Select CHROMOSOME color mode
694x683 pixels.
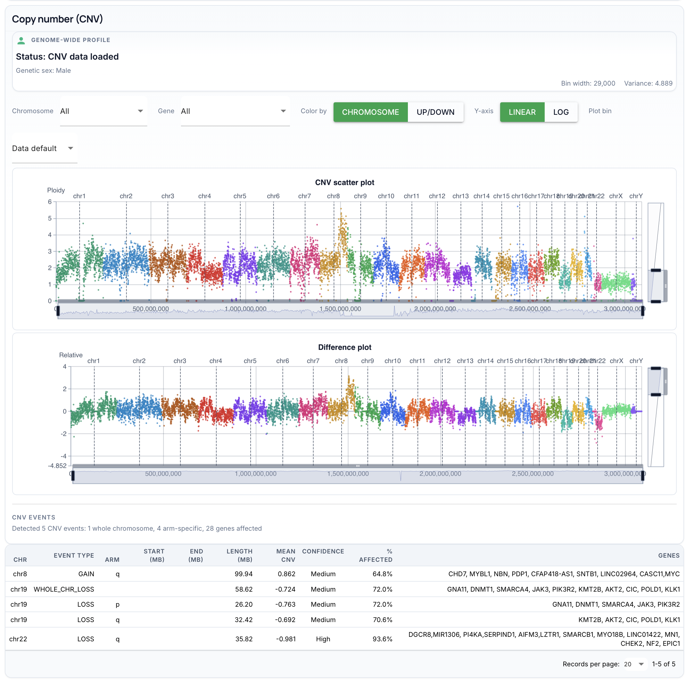point(370,112)
